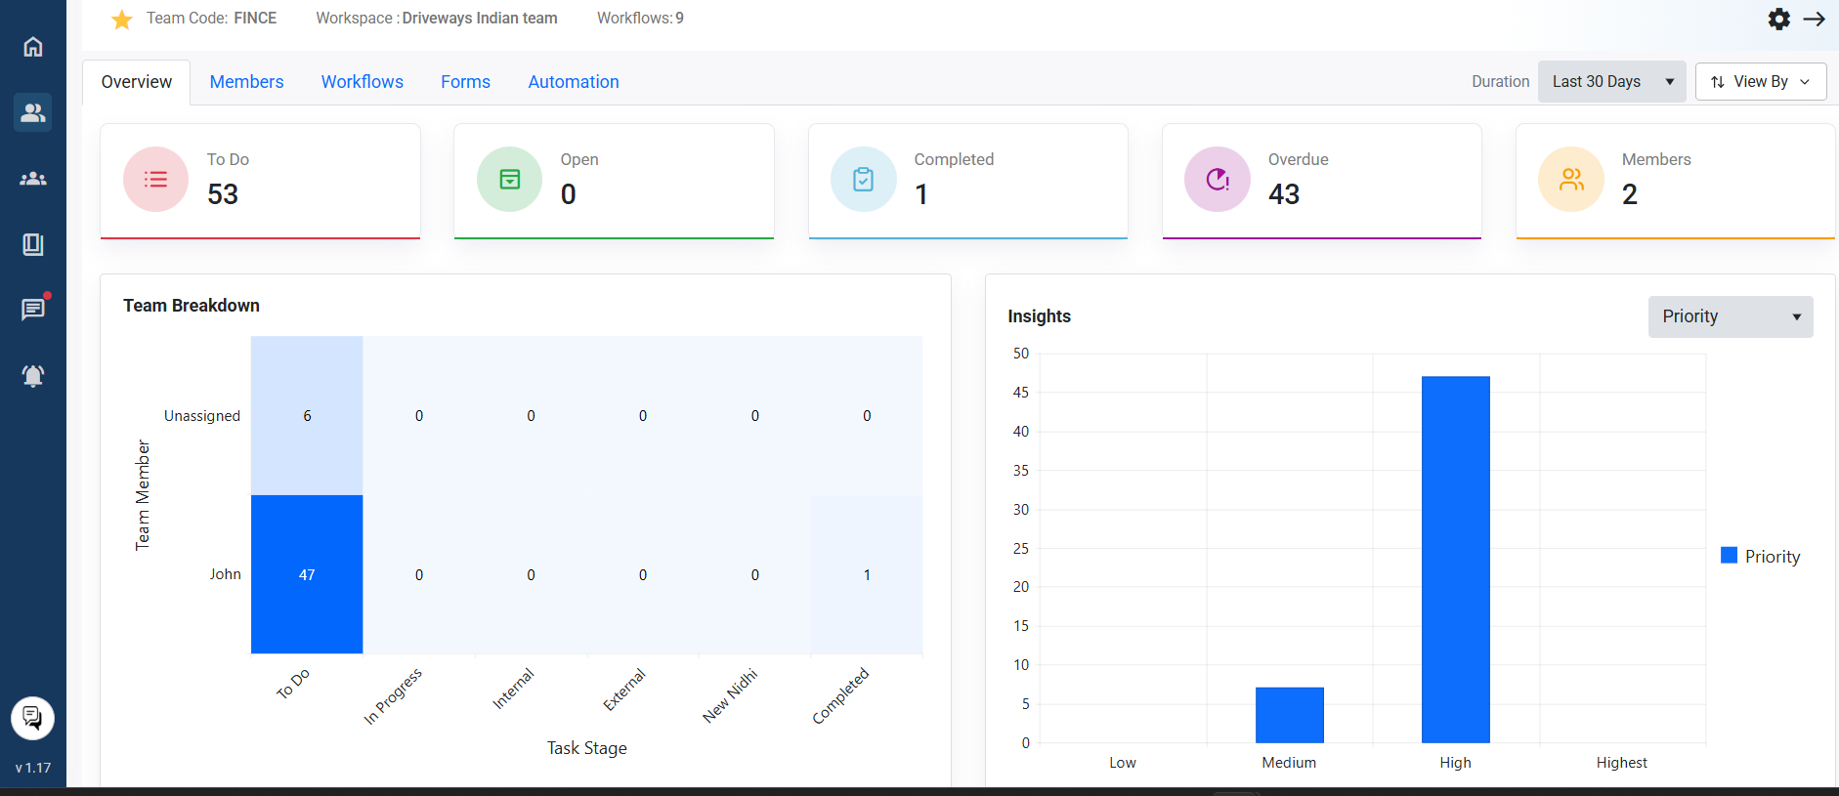Open the Teams icon in sidebar
Viewport: 1839px width, 796px height.
(x=33, y=113)
